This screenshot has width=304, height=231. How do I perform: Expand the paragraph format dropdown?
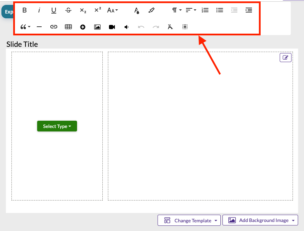(176, 10)
